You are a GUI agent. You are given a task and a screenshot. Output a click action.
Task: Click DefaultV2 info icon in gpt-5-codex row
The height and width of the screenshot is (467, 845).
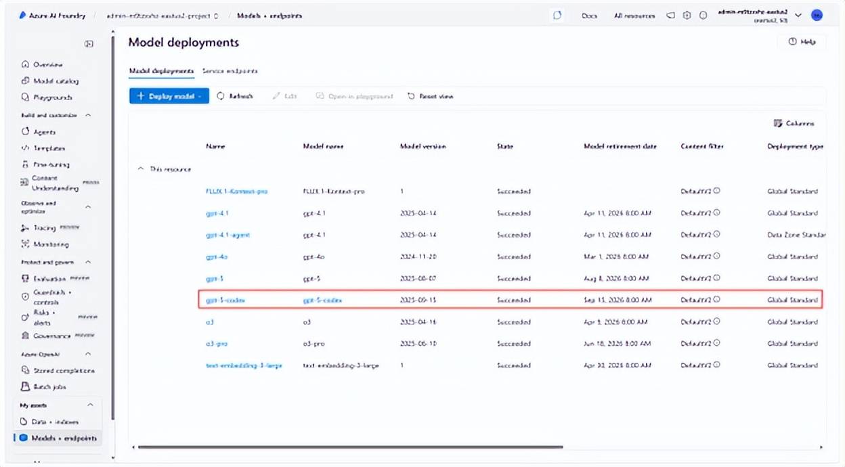[716, 300]
